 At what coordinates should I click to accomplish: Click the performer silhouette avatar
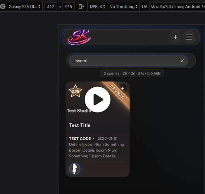[74, 169]
